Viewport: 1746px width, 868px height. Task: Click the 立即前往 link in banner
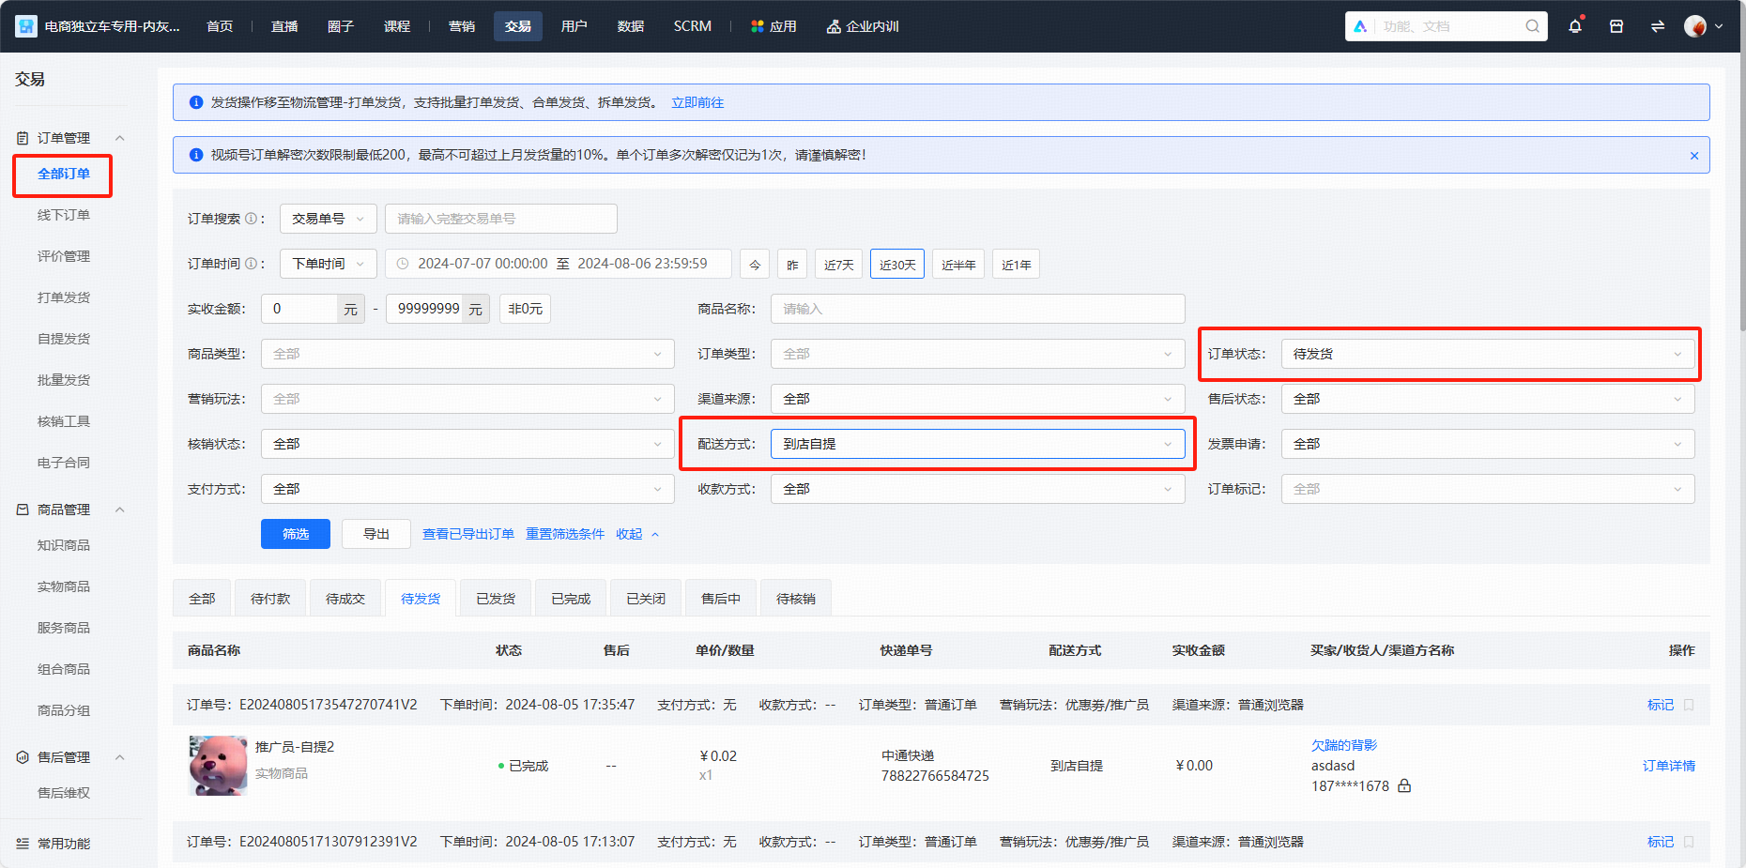[x=697, y=102]
